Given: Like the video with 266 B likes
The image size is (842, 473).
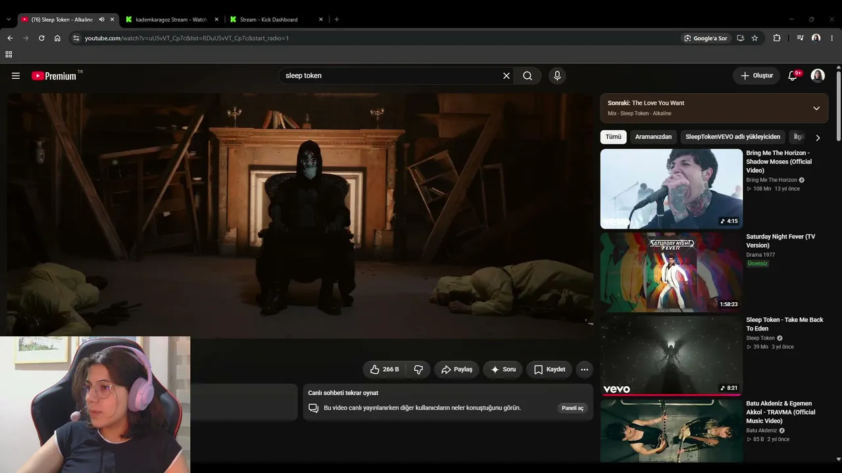Looking at the screenshot, I should click(x=384, y=369).
